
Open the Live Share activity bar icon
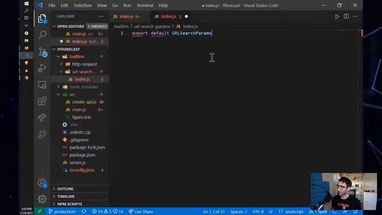[42, 118]
